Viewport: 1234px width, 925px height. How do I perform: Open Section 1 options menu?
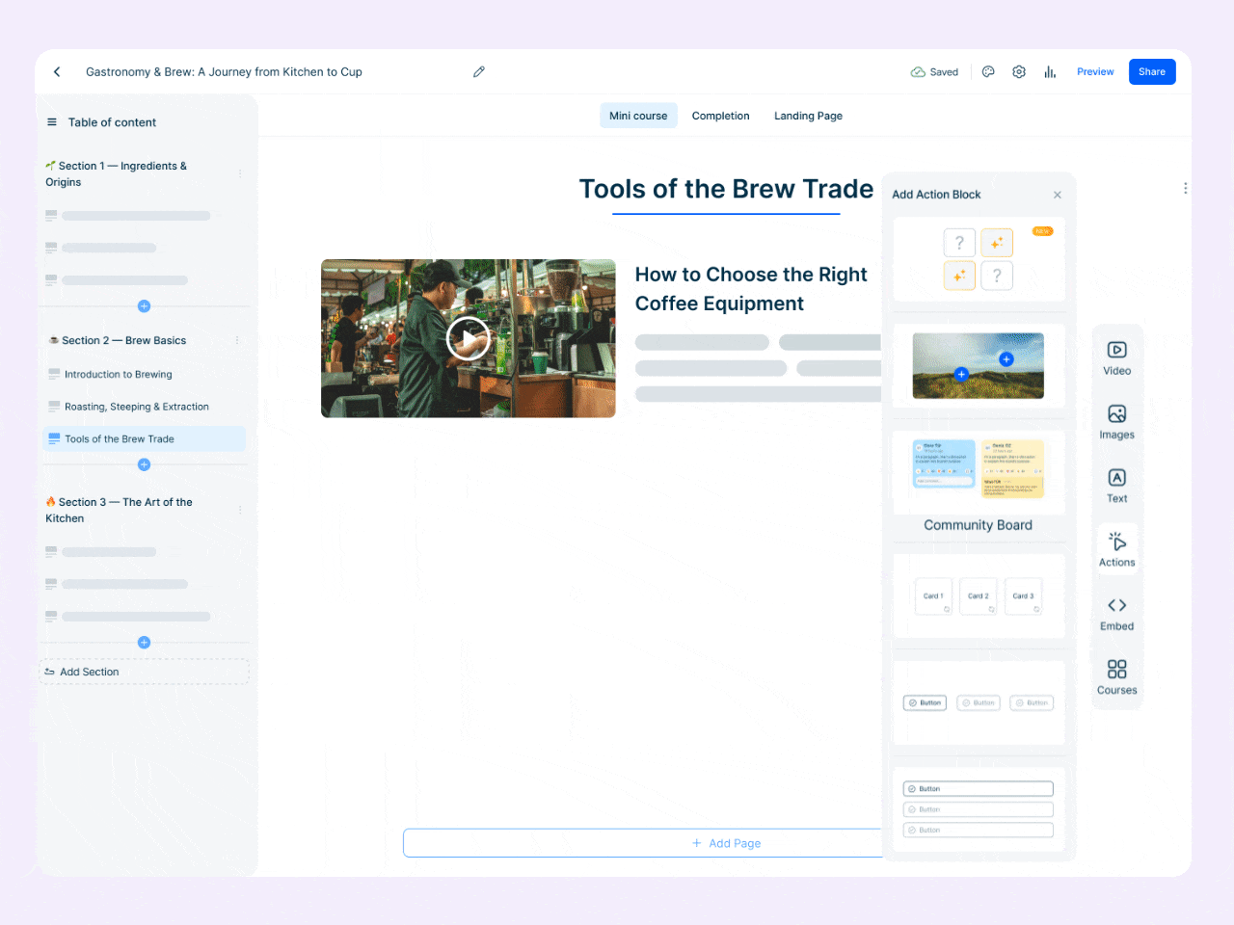point(240,173)
